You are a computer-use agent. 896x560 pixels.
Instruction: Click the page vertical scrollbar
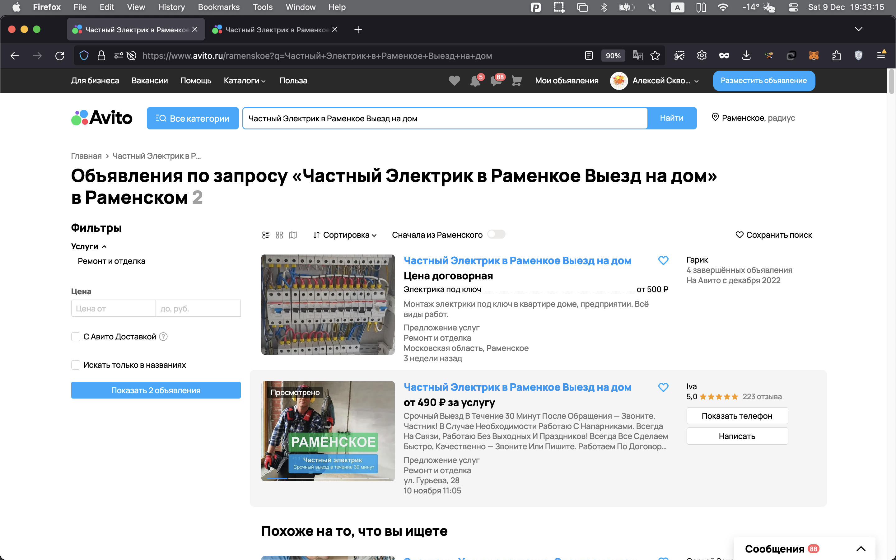[x=891, y=82]
